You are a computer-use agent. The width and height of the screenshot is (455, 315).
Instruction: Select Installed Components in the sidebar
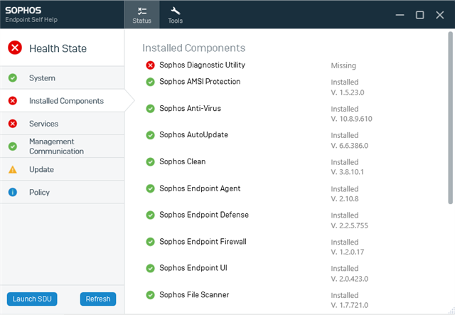pos(62,101)
